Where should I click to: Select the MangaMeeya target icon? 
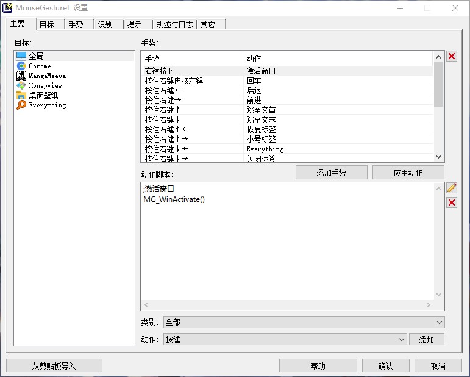point(21,76)
